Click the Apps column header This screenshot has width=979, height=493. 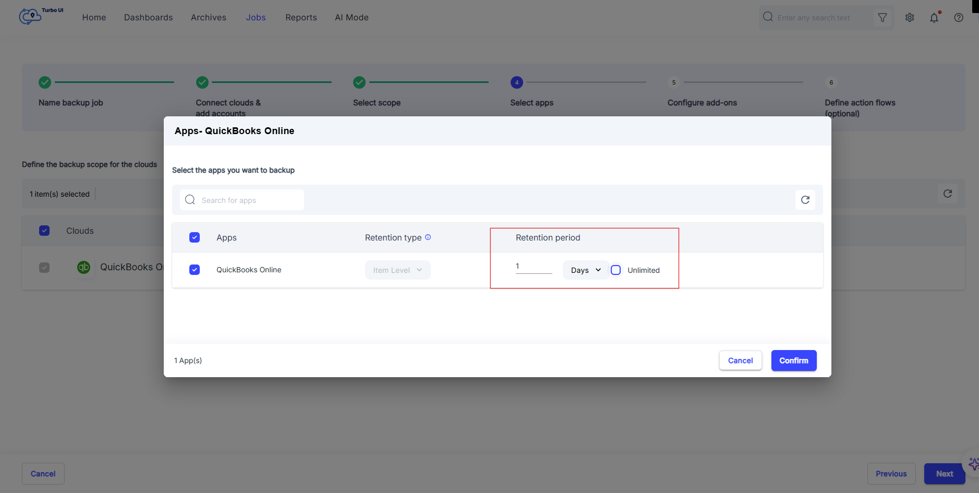pyautogui.click(x=226, y=237)
